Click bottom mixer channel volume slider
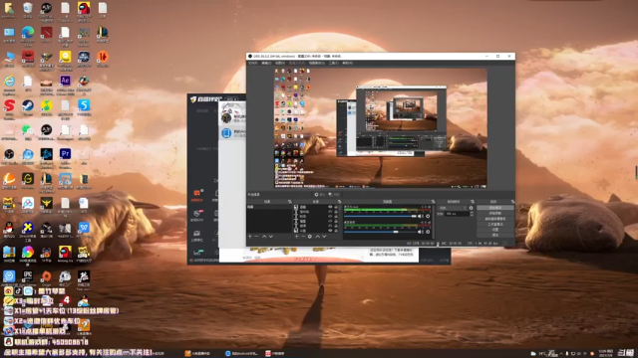The height and width of the screenshot is (358, 638). [380, 232]
